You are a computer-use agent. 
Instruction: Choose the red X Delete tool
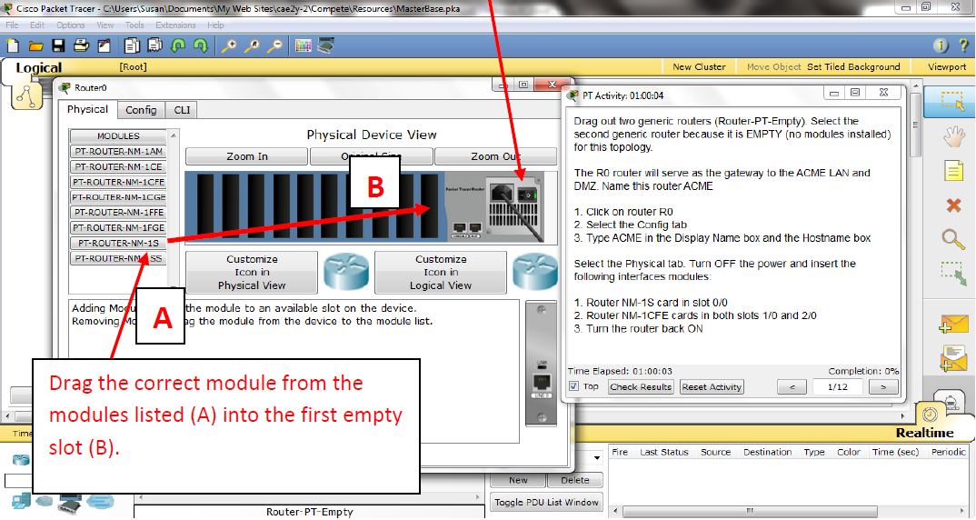pyautogui.click(x=953, y=205)
